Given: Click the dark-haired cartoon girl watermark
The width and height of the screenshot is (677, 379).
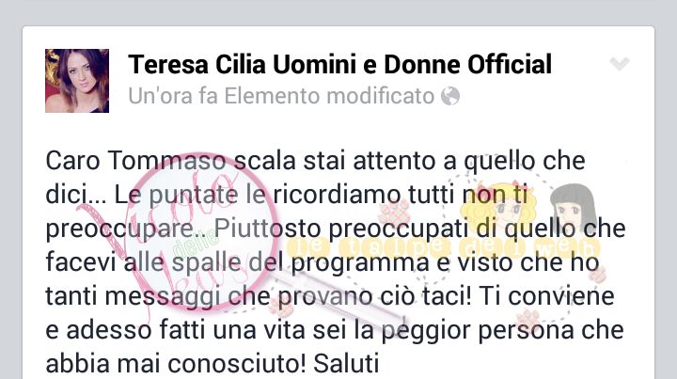Looking at the screenshot, I should click(574, 207).
